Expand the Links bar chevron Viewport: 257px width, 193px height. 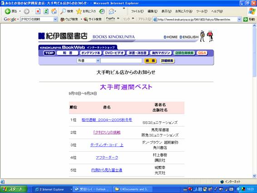coord(133,19)
